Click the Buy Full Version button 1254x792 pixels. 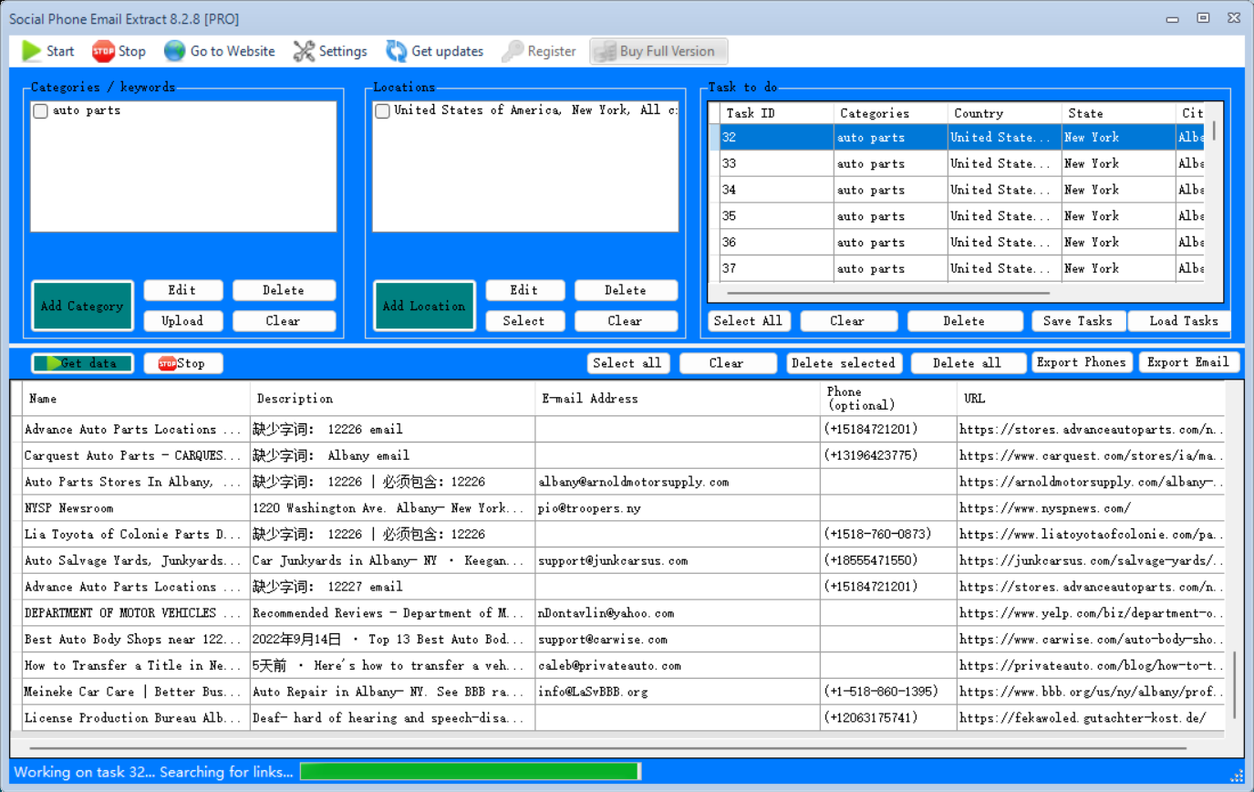(658, 51)
